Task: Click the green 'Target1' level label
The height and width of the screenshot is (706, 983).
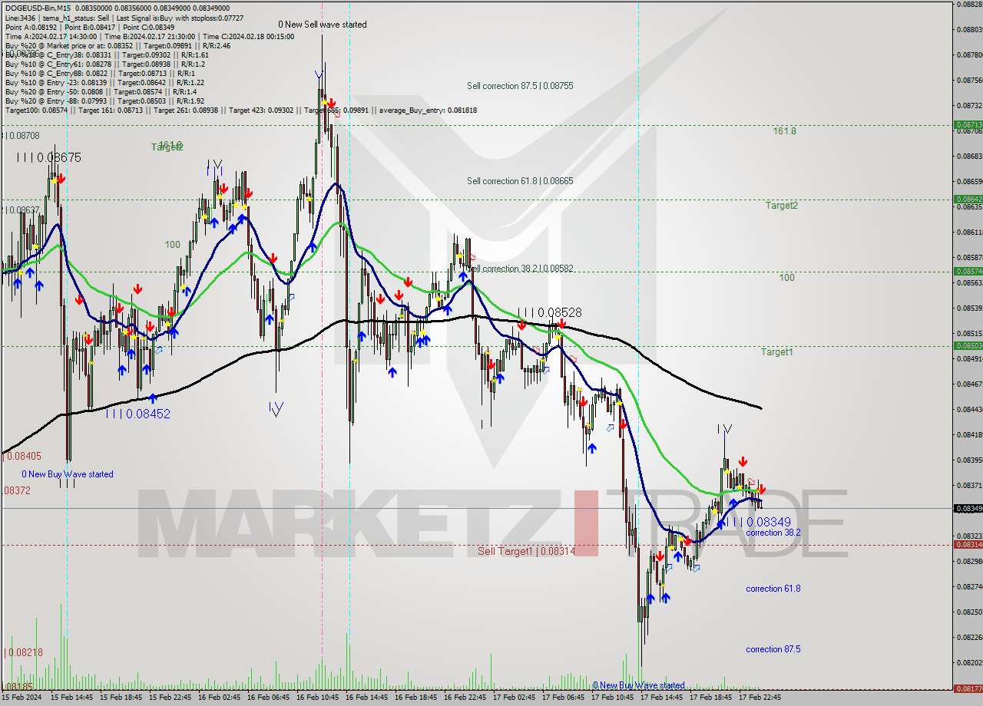Action: coord(777,352)
